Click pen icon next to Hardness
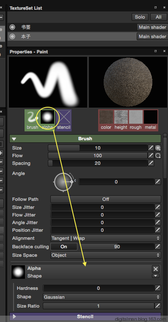This screenshot has width=168, height=322. [x=157, y=288]
